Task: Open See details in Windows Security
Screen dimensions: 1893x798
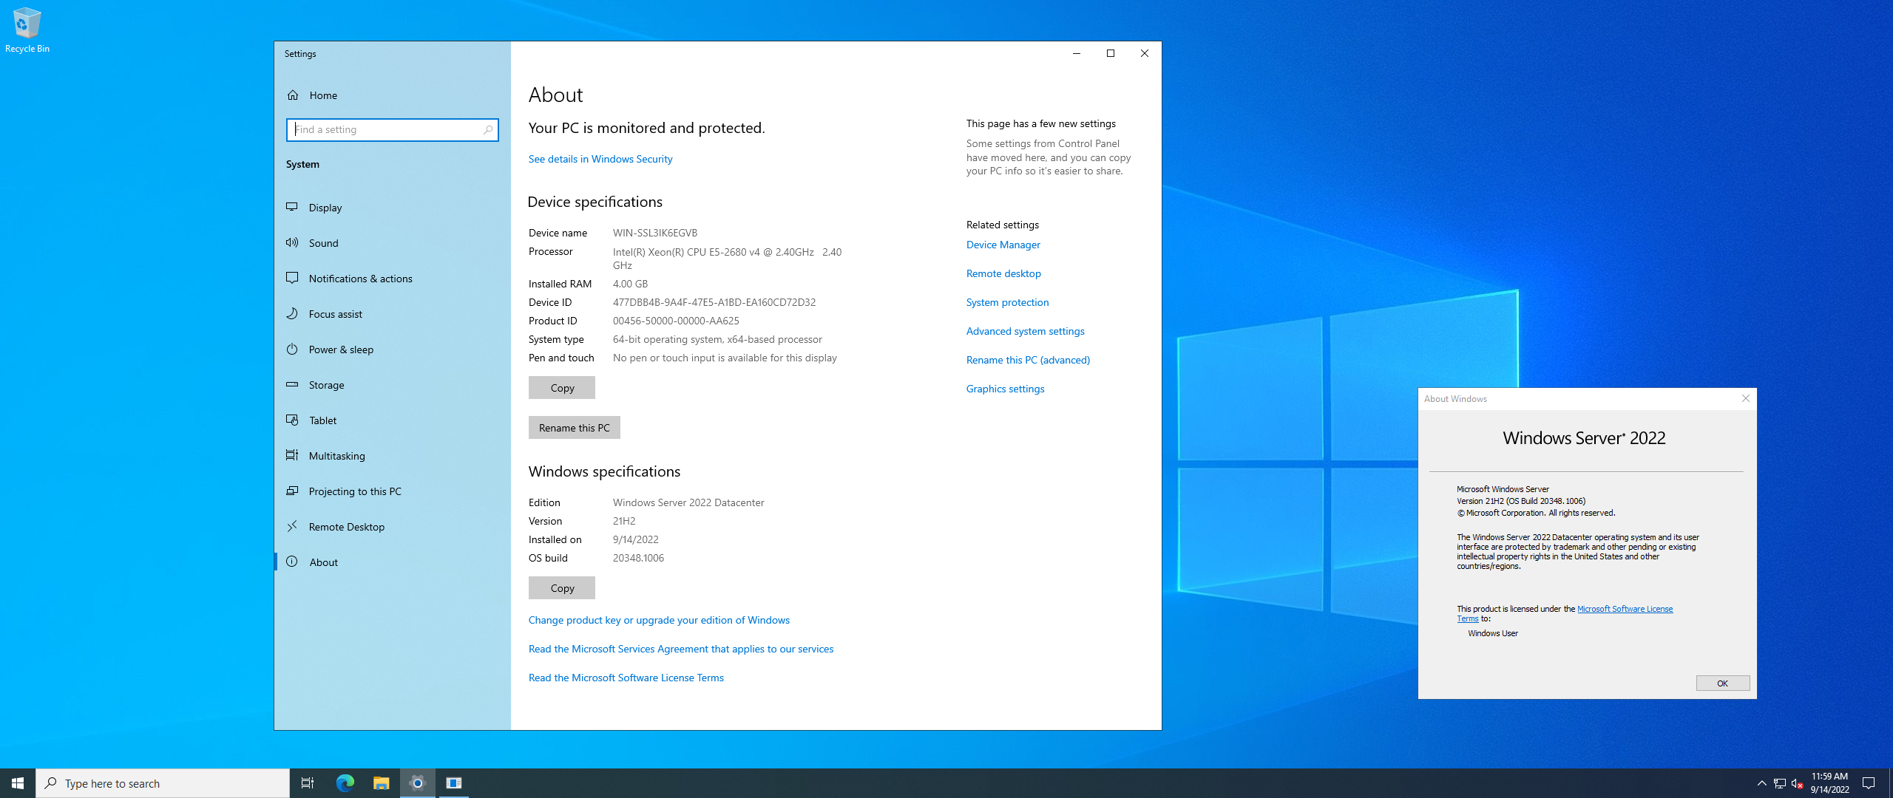Action: [600, 159]
